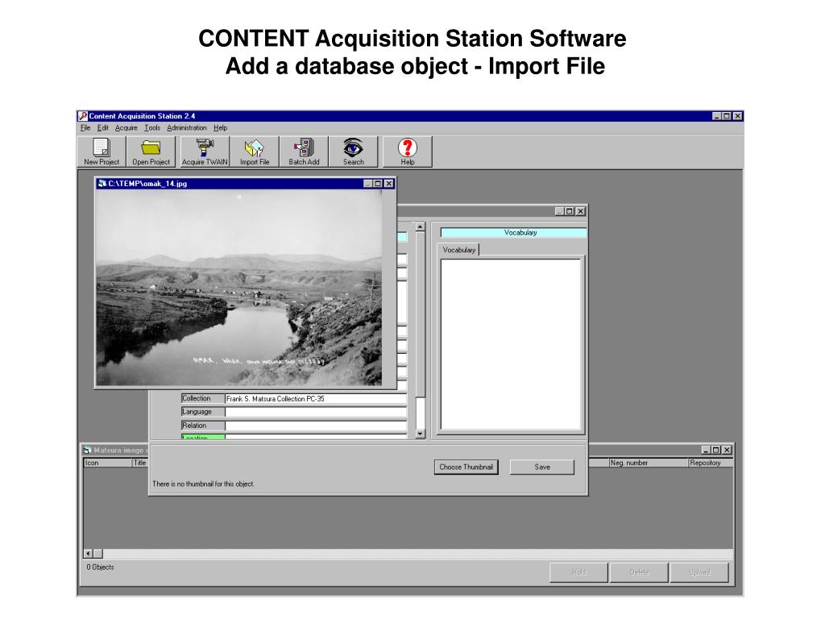Click the Matsura image window title icon

(87, 450)
